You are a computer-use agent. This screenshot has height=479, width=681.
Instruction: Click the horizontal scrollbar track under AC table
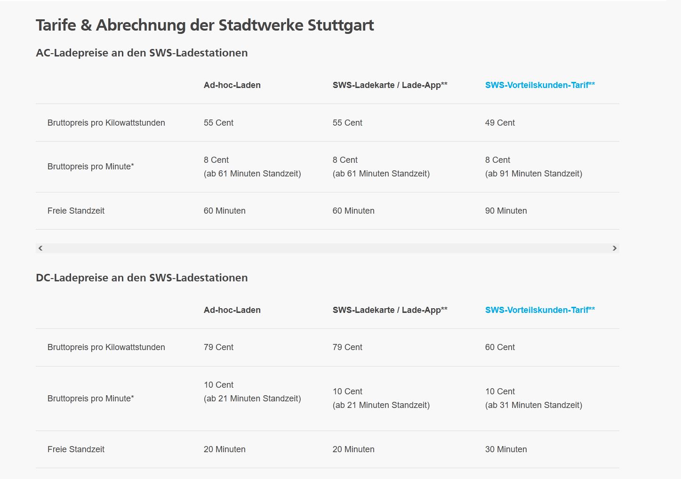[x=328, y=248]
